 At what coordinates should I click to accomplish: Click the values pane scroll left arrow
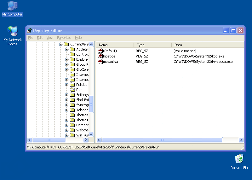[99, 140]
